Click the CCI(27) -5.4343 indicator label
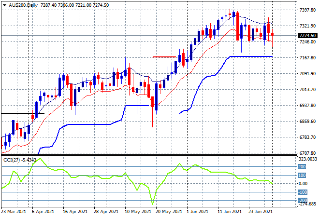The image size is (319, 217). [20, 160]
